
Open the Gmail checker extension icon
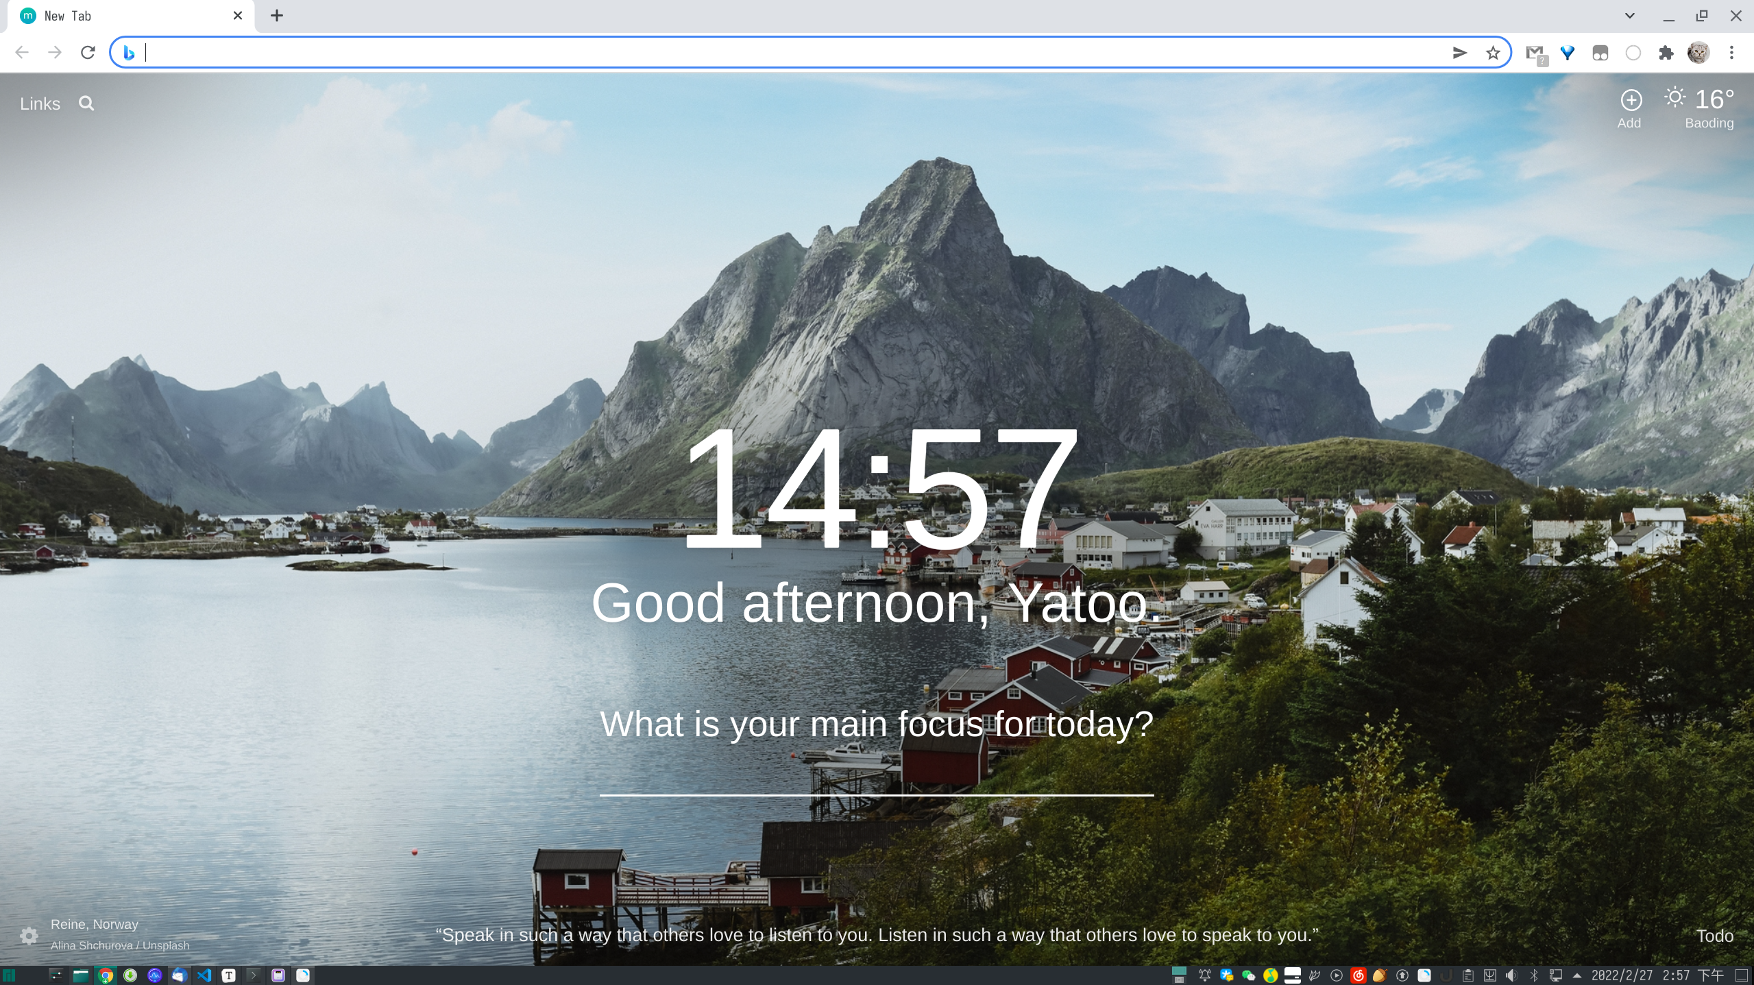[x=1535, y=53]
